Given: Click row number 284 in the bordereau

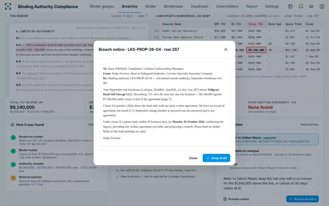Looking at the screenshot, I should click(x=157, y=31).
